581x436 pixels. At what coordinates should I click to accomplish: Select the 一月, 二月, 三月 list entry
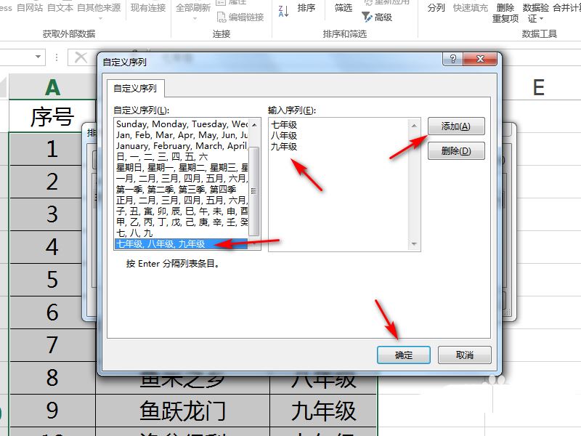pyautogui.click(x=182, y=178)
